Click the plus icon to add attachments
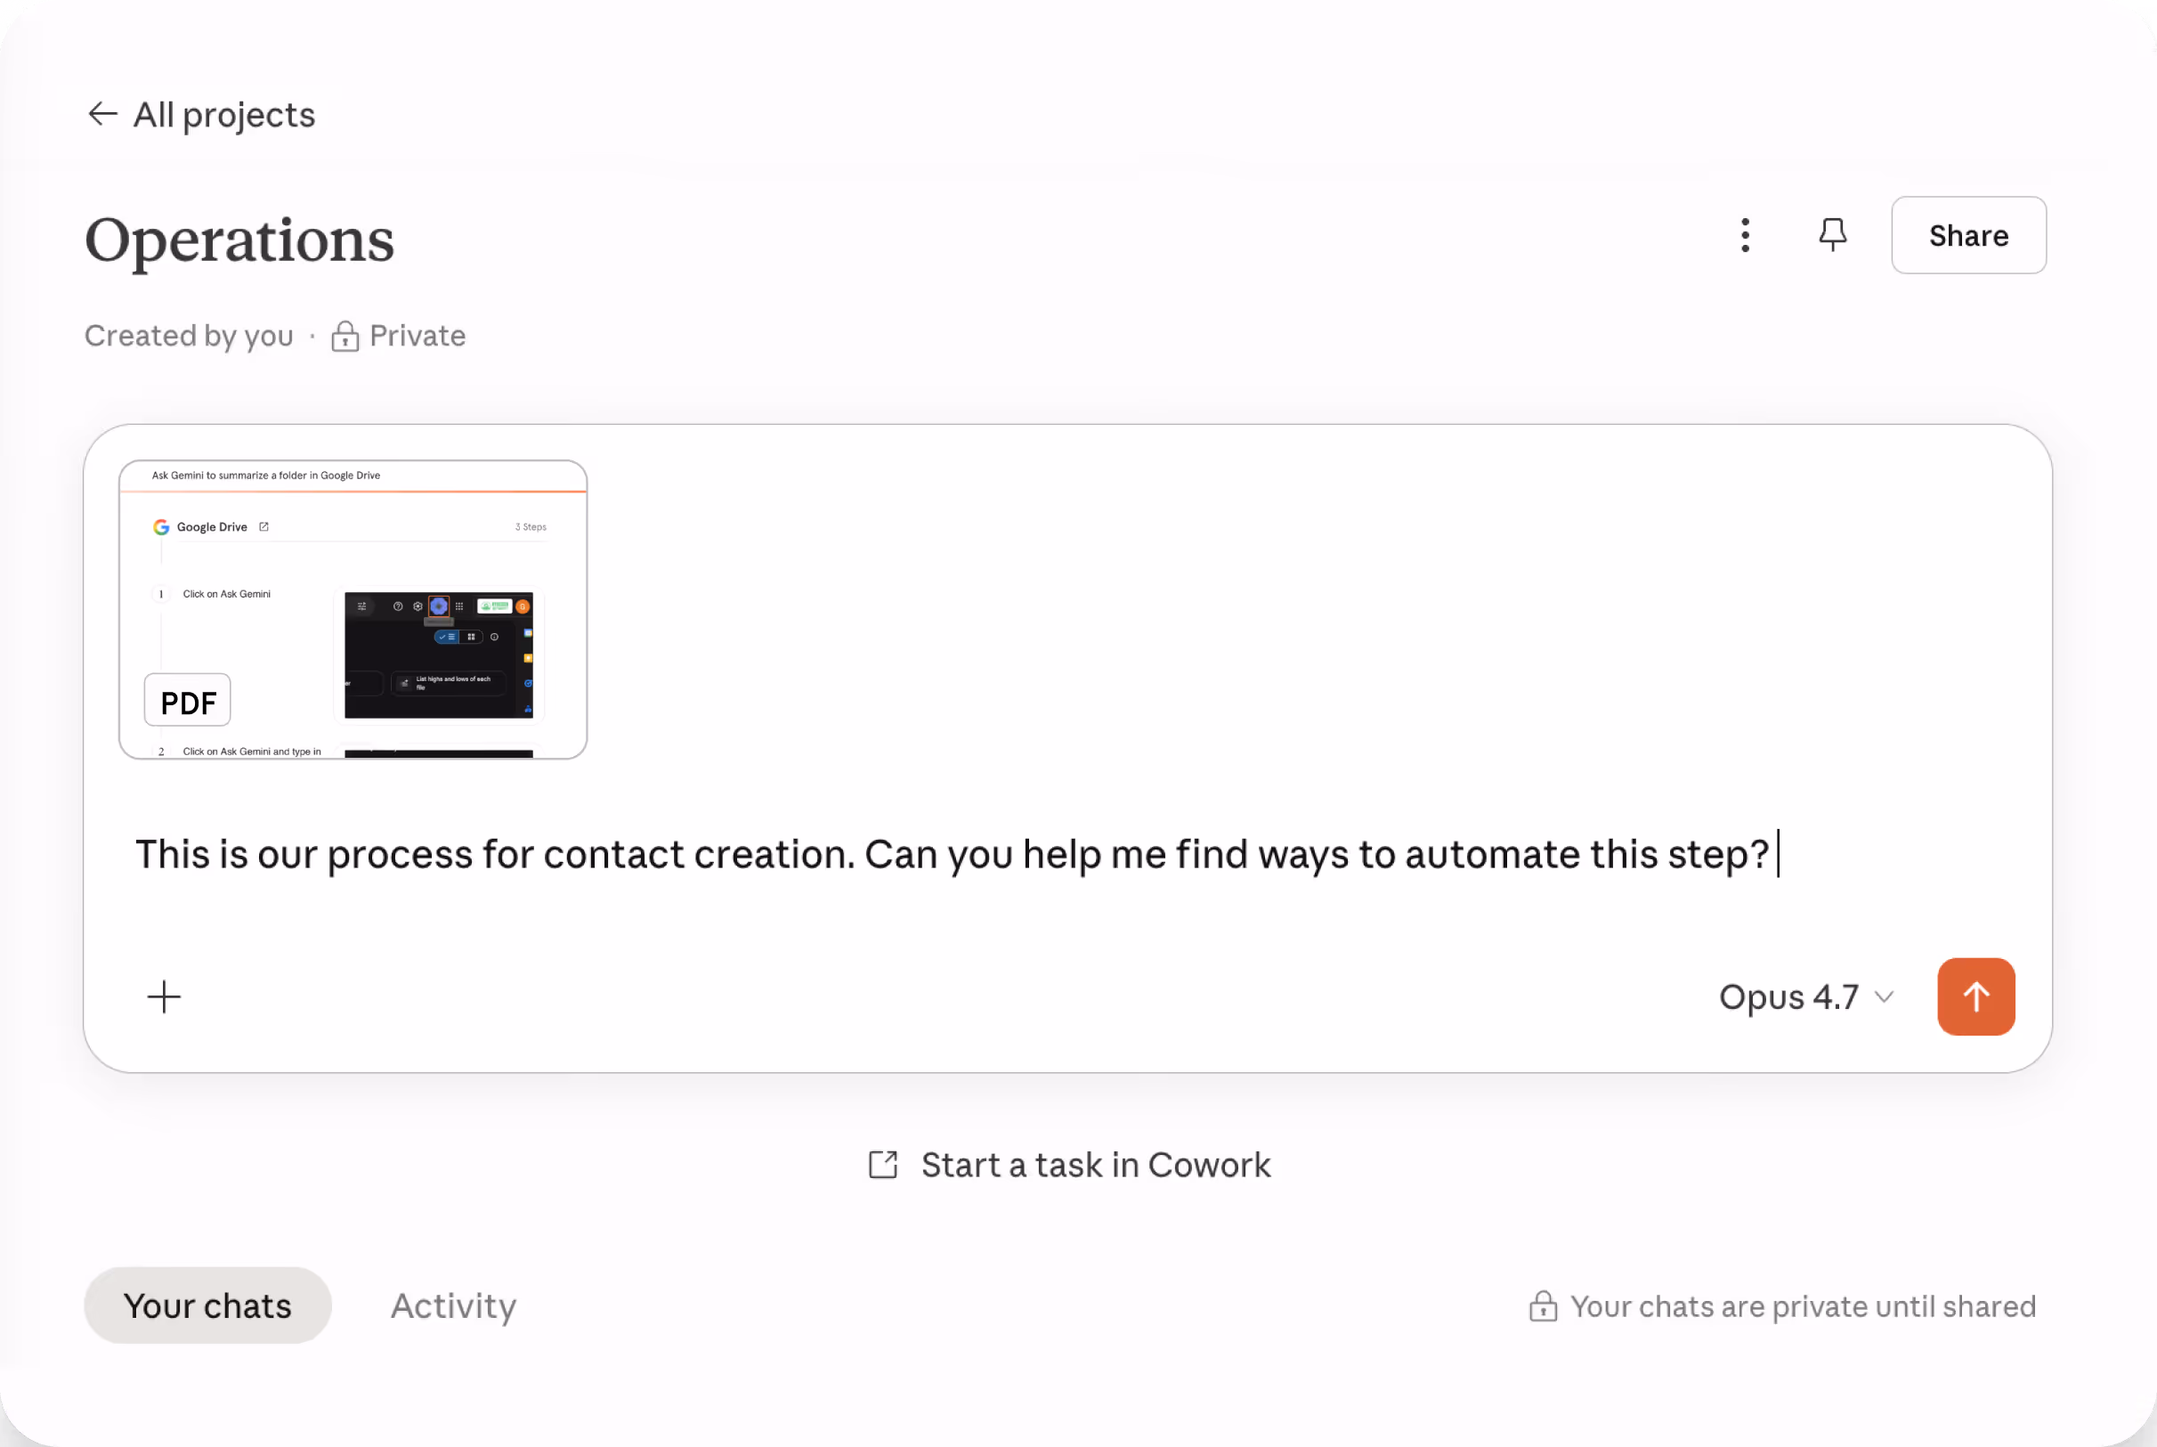 point(164,996)
